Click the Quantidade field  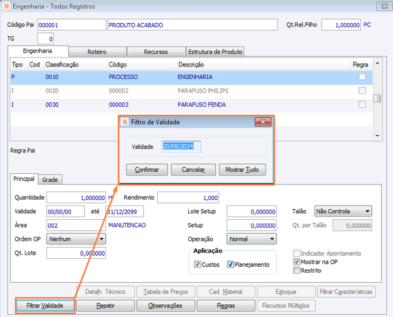pyautogui.click(x=76, y=198)
